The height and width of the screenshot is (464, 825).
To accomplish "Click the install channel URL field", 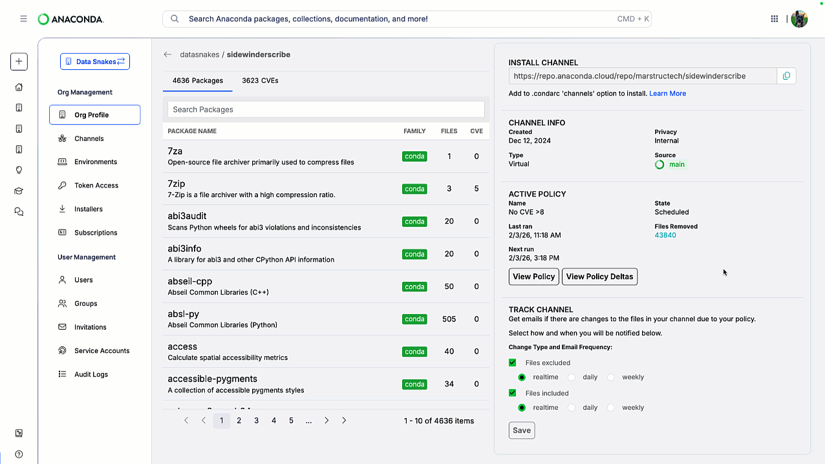I will [643, 76].
